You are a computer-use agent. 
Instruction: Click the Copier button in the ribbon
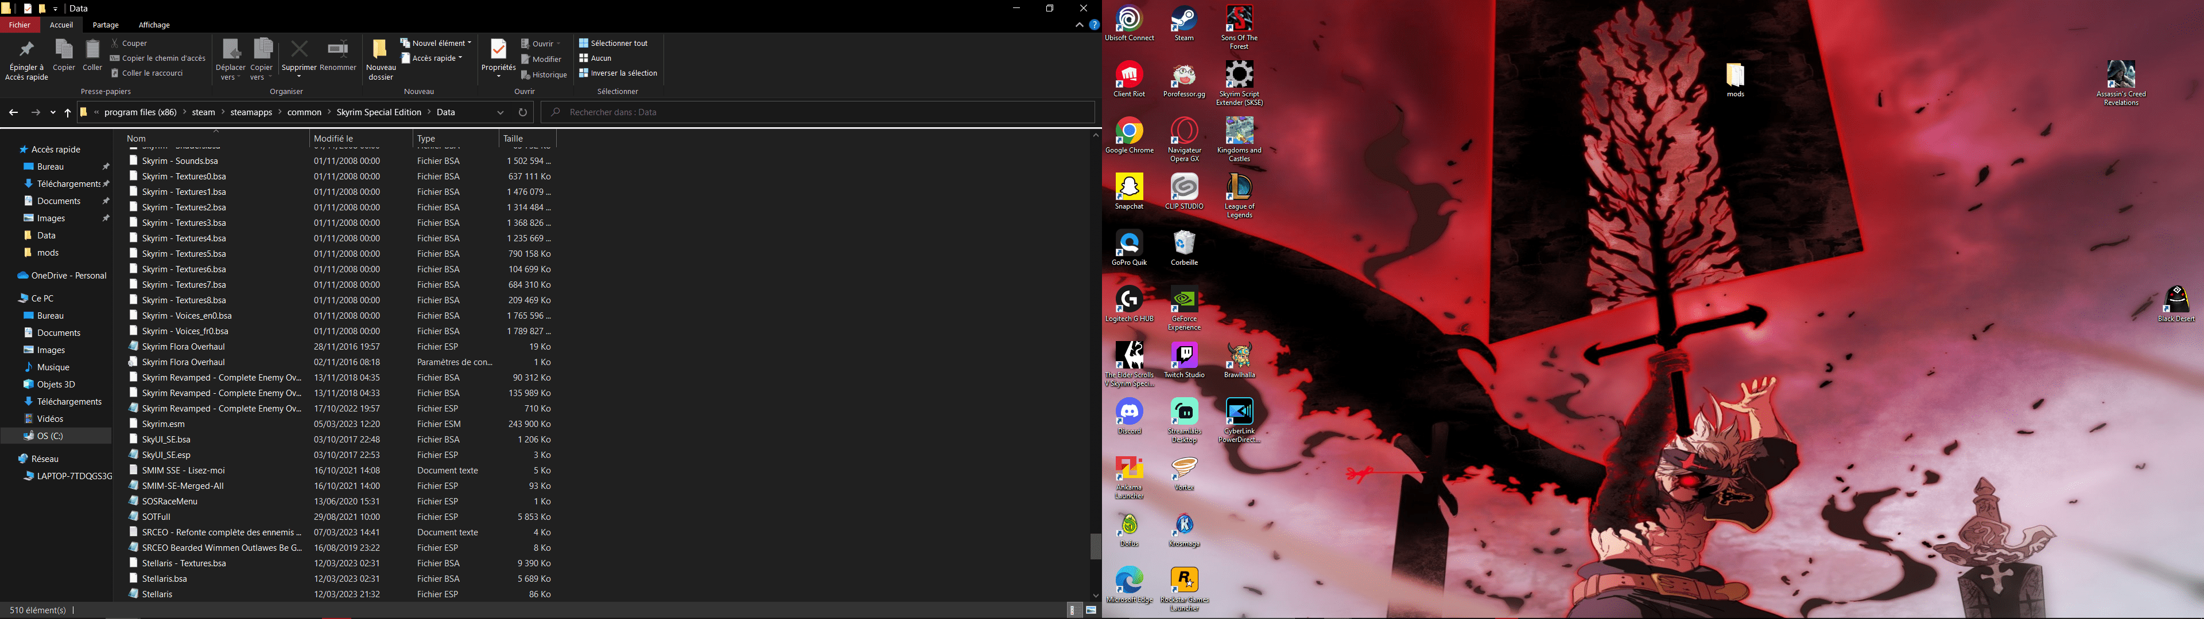[x=64, y=56]
